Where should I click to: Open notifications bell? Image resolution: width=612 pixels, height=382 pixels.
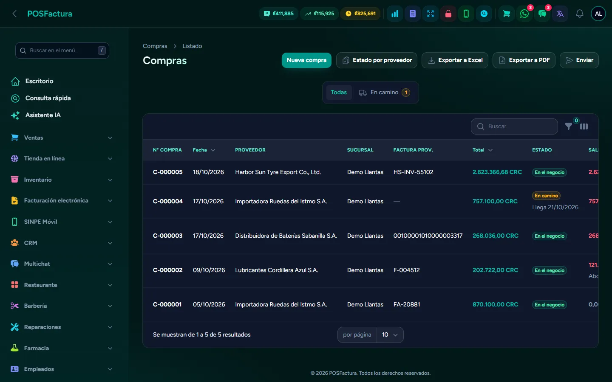coord(579,14)
